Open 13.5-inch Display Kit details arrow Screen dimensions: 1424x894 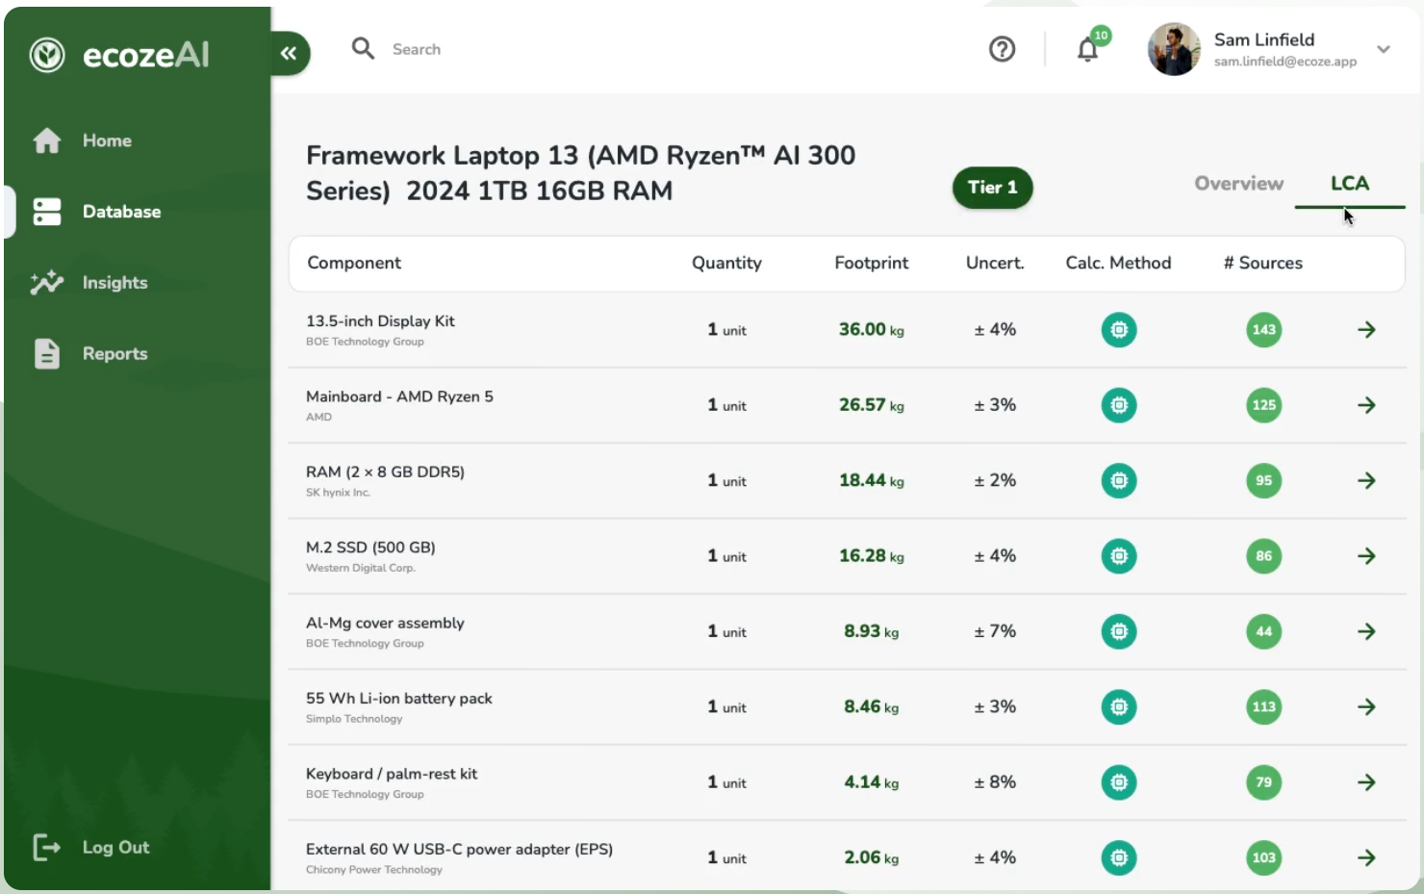point(1366,330)
